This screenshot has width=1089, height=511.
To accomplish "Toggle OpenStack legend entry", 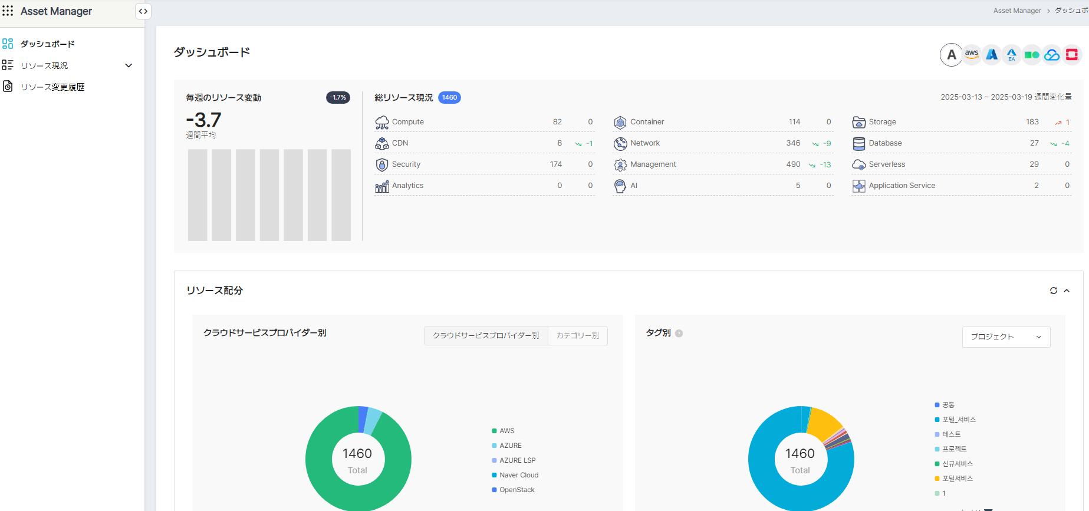I will [x=513, y=490].
